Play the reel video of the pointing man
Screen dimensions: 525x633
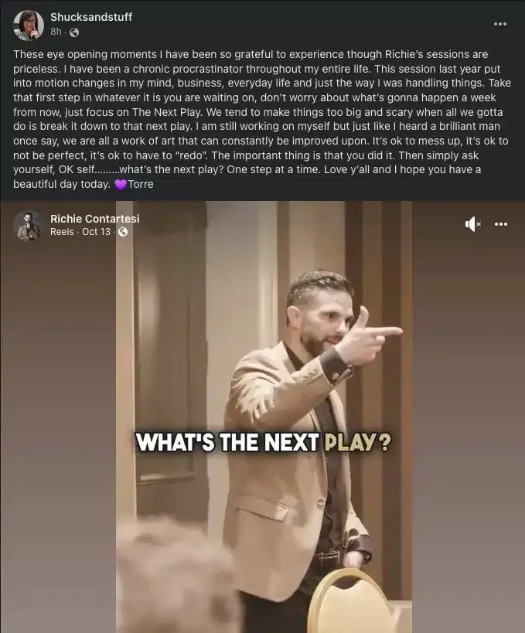coord(264,417)
